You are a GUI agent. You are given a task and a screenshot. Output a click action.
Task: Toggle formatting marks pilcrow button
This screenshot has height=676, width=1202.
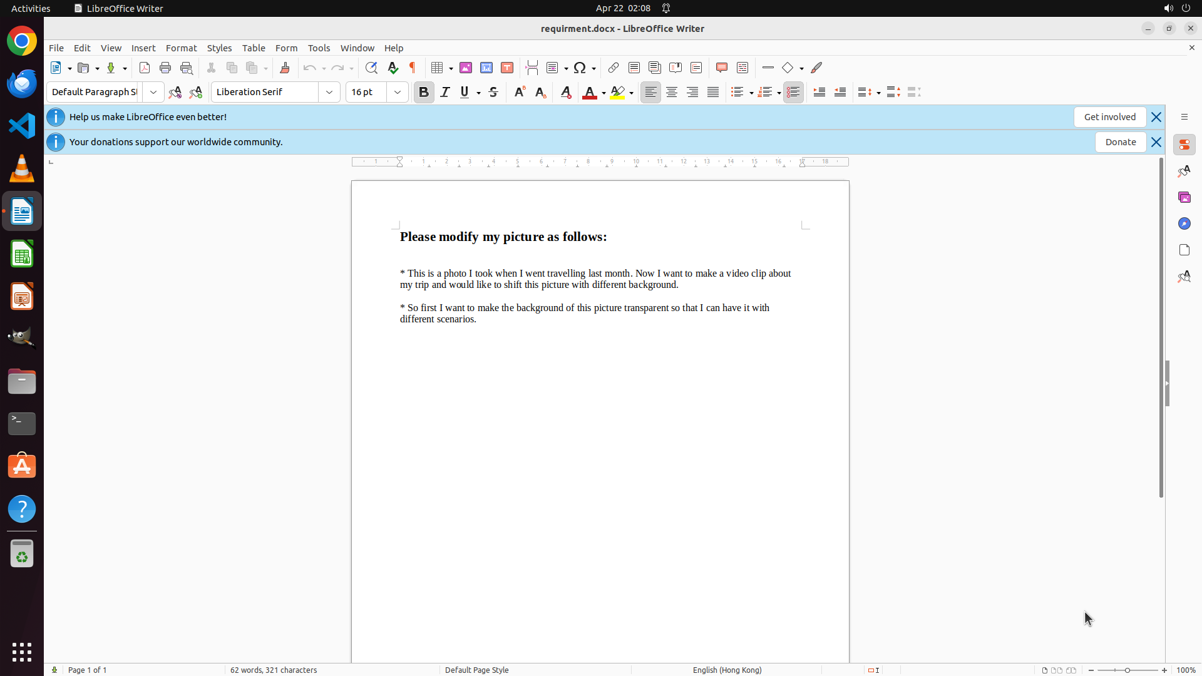[413, 68]
